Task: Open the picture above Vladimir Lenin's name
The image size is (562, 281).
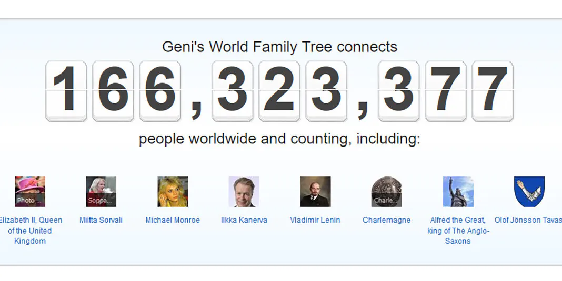Action: tap(315, 192)
